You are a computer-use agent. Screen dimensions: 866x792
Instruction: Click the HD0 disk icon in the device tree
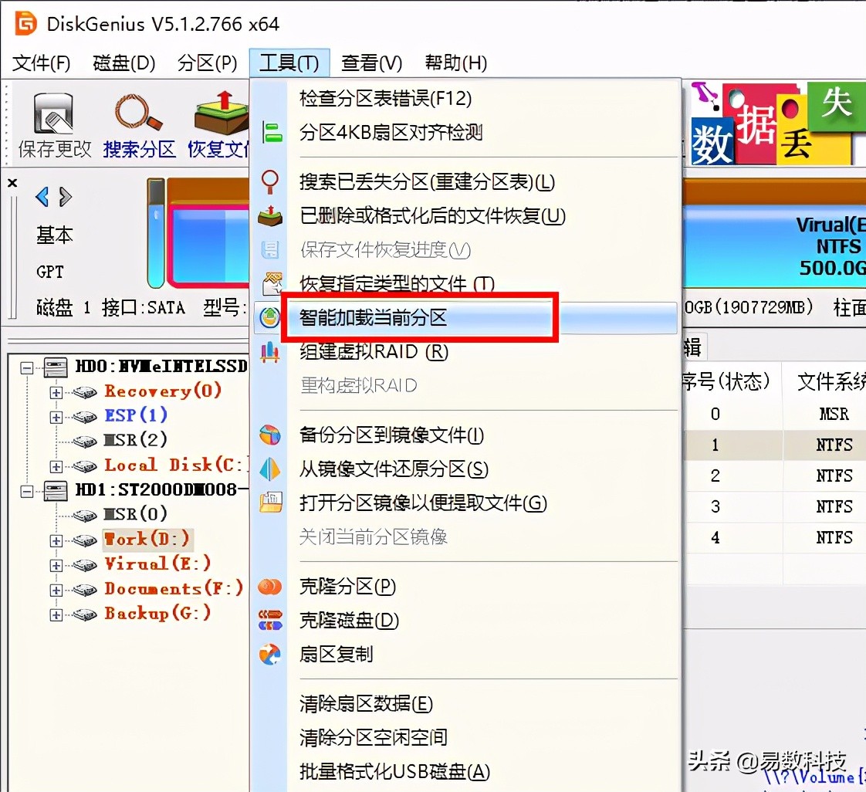[55, 367]
